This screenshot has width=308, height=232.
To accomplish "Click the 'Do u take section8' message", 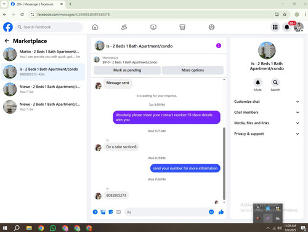I will coord(121,147).
